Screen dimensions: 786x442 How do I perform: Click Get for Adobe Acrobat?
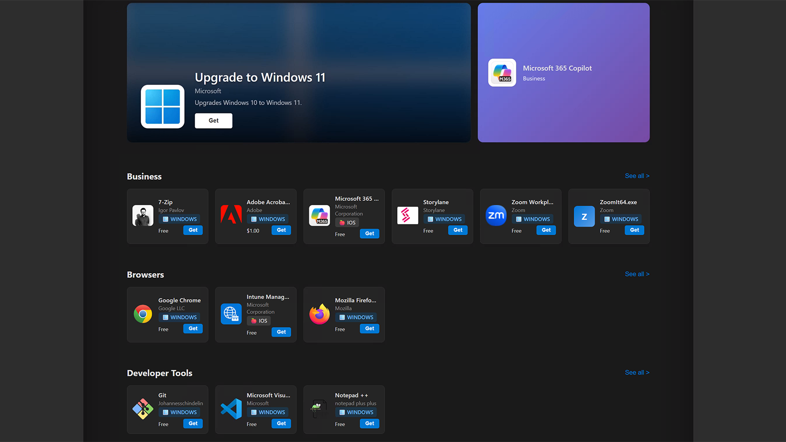click(x=281, y=230)
